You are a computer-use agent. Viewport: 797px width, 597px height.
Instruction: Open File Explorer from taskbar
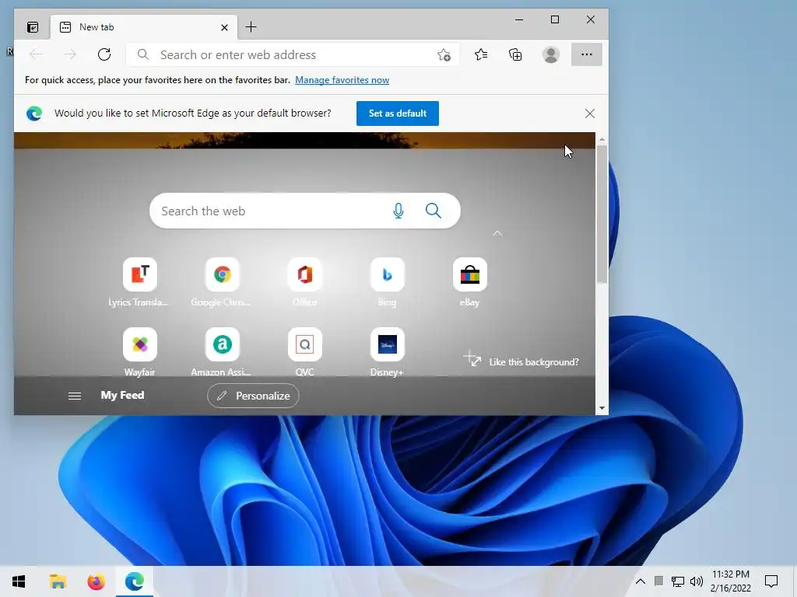(58, 581)
